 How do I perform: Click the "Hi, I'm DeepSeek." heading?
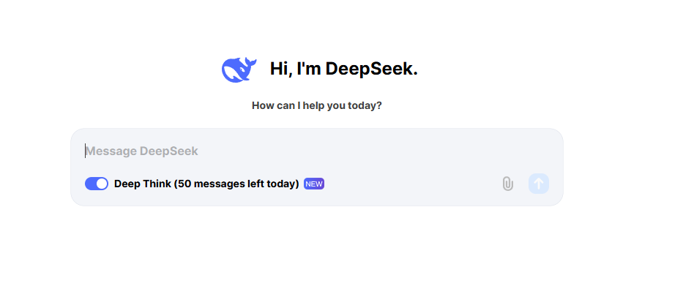click(x=343, y=69)
